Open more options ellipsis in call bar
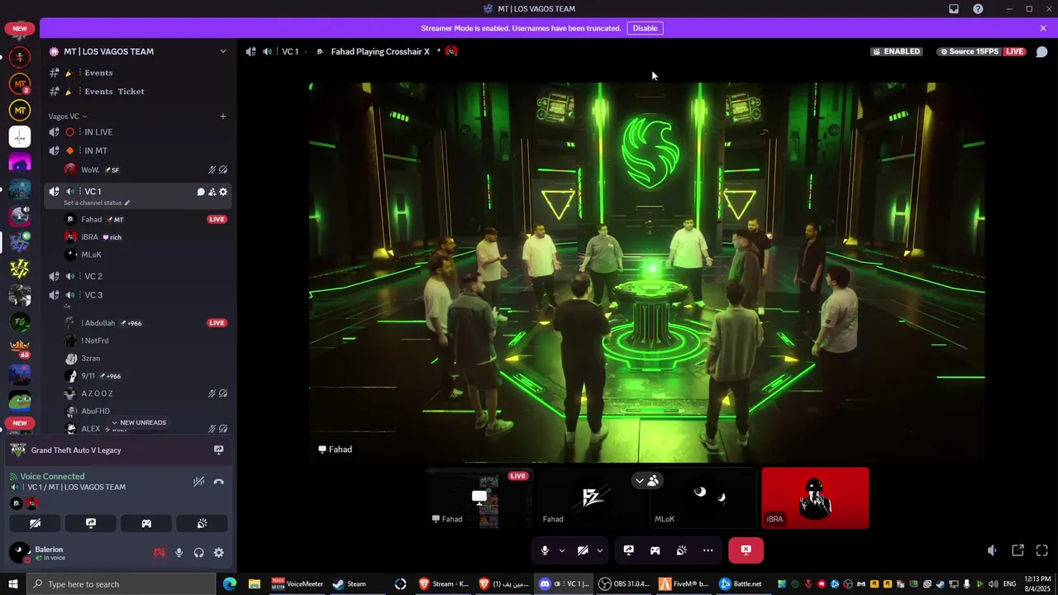 point(708,550)
